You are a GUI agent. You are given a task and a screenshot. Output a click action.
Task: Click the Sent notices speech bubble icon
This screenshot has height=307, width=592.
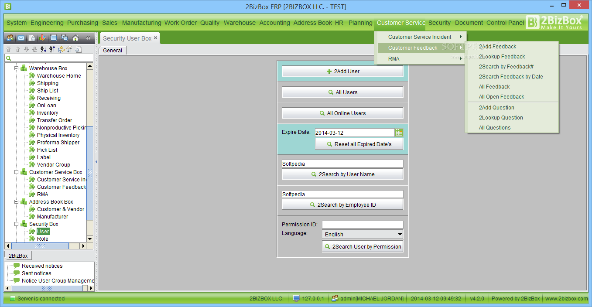pyautogui.click(x=17, y=273)
